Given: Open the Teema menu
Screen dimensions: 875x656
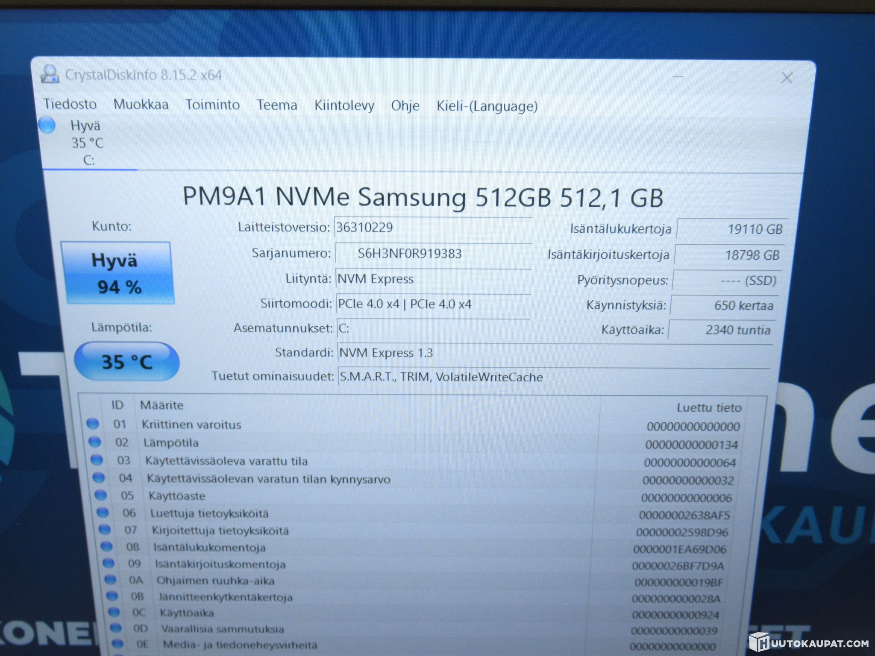Looking at the screenshot, I should [277, 105].
